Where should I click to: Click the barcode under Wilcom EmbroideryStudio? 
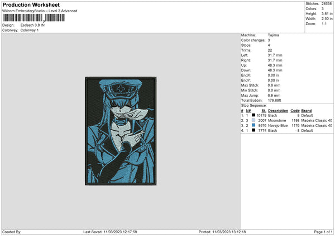33,18
